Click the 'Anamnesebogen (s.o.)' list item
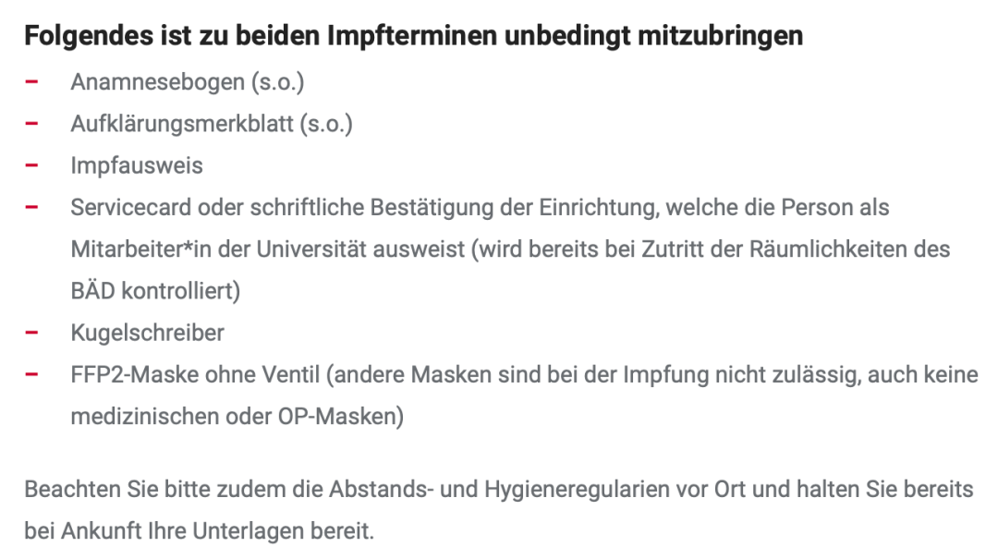The image size is (998, 559). (188, 82)
